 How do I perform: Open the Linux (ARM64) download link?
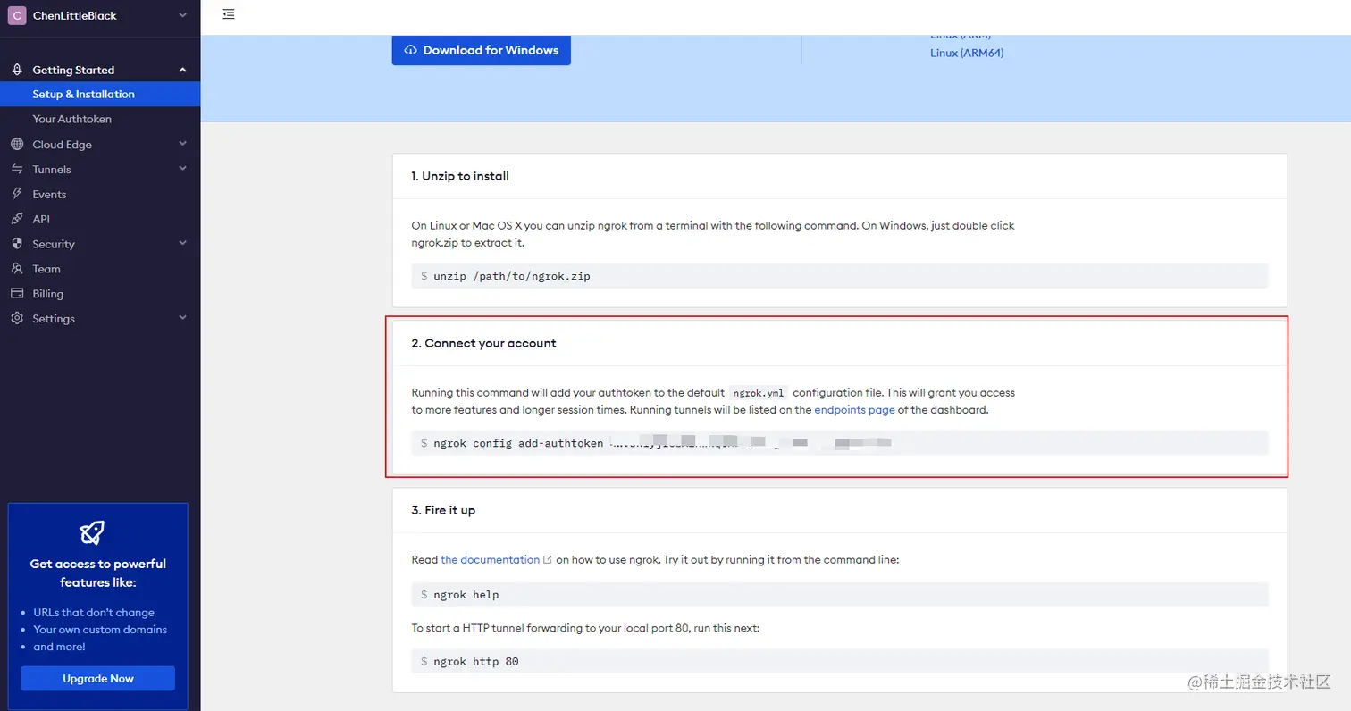pyautogui.click(x=967, y=53)
